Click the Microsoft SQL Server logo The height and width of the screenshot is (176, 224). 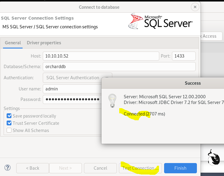click(x=160, y=21)
